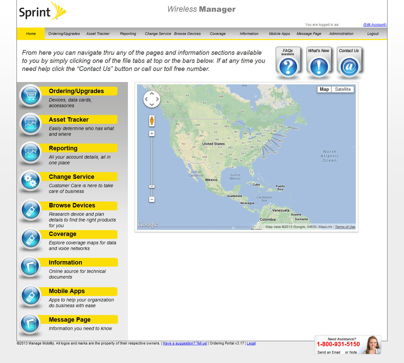404x363 pixels.
Task: Click the Mobile Apps phone icon in sidebar
Action: 30,296
